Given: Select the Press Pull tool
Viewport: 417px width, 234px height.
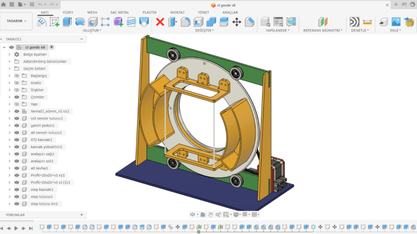Looking at the screenshot, I should click(173, 22).
